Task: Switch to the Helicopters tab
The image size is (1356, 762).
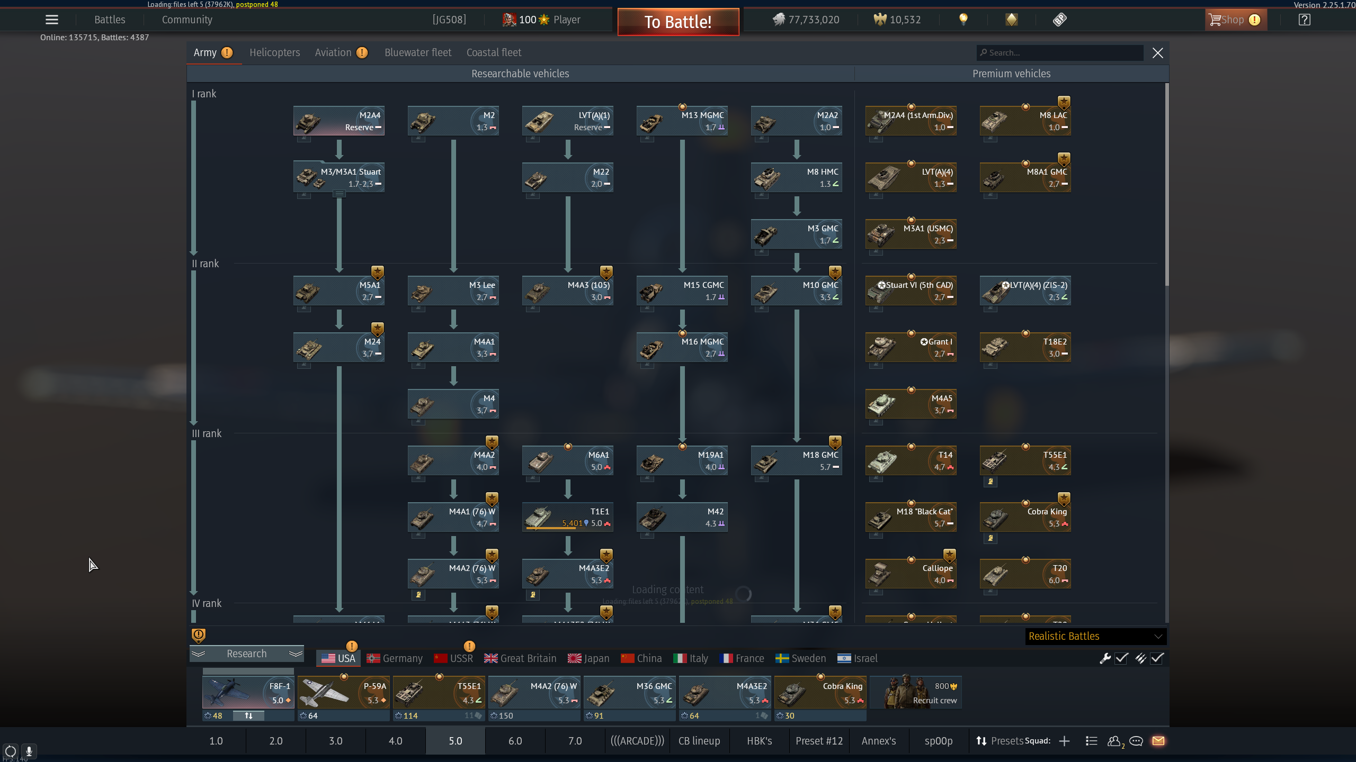Action: point(274,52)
